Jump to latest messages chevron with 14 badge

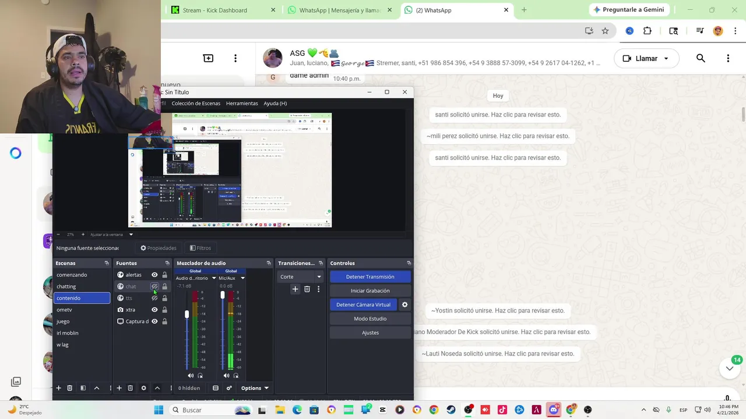tap(729, 368)
